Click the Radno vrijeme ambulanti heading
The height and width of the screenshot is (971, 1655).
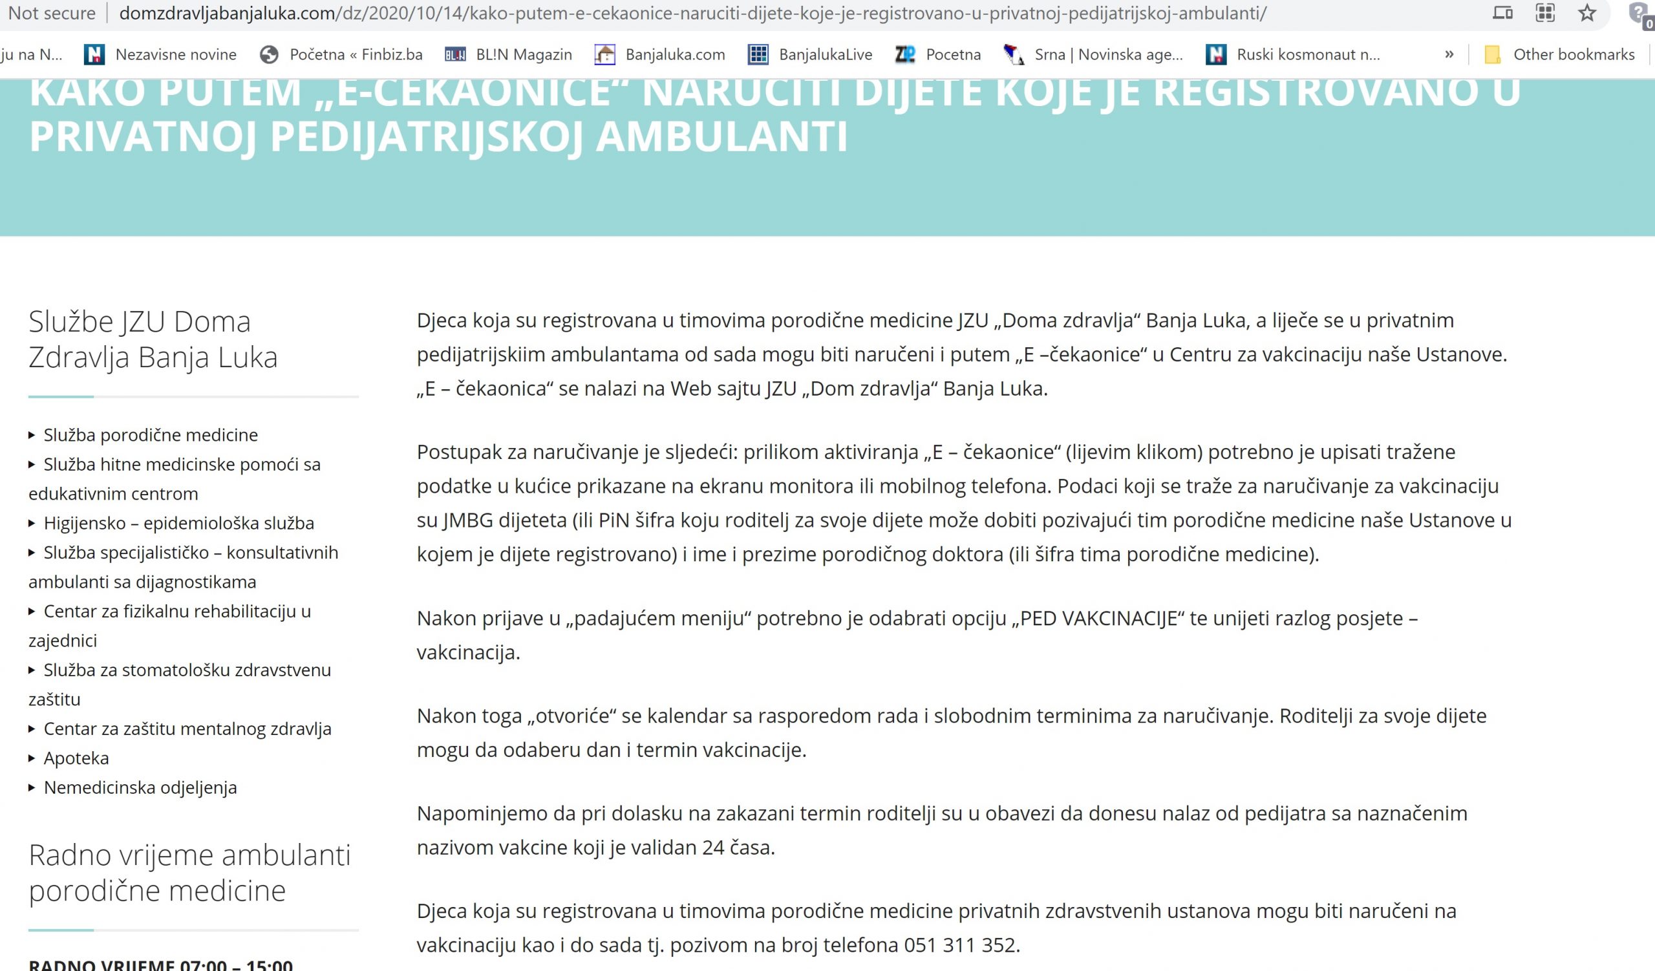click(x=189, y=873)
